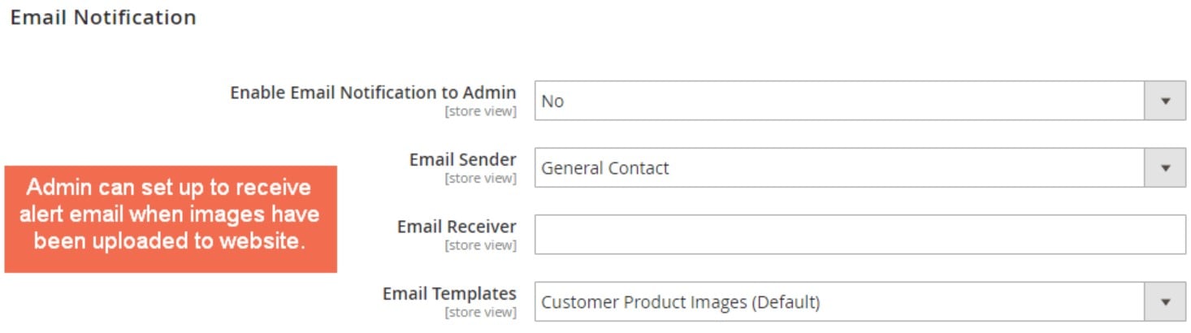
Task: Click store view scope under Email Sender
Action: pyautogui.click(x=480, y=179)
